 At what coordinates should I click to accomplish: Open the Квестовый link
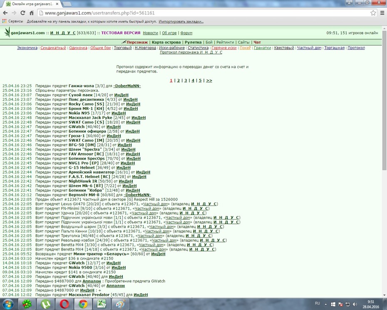click(284, 48)
